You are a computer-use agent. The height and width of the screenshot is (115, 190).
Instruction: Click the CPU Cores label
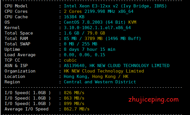pos(16,11)
